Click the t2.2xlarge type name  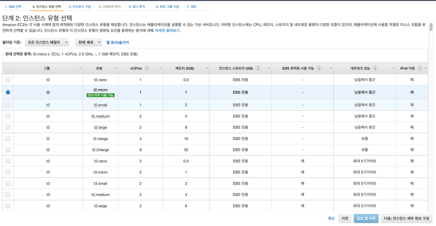pos(100,150)
